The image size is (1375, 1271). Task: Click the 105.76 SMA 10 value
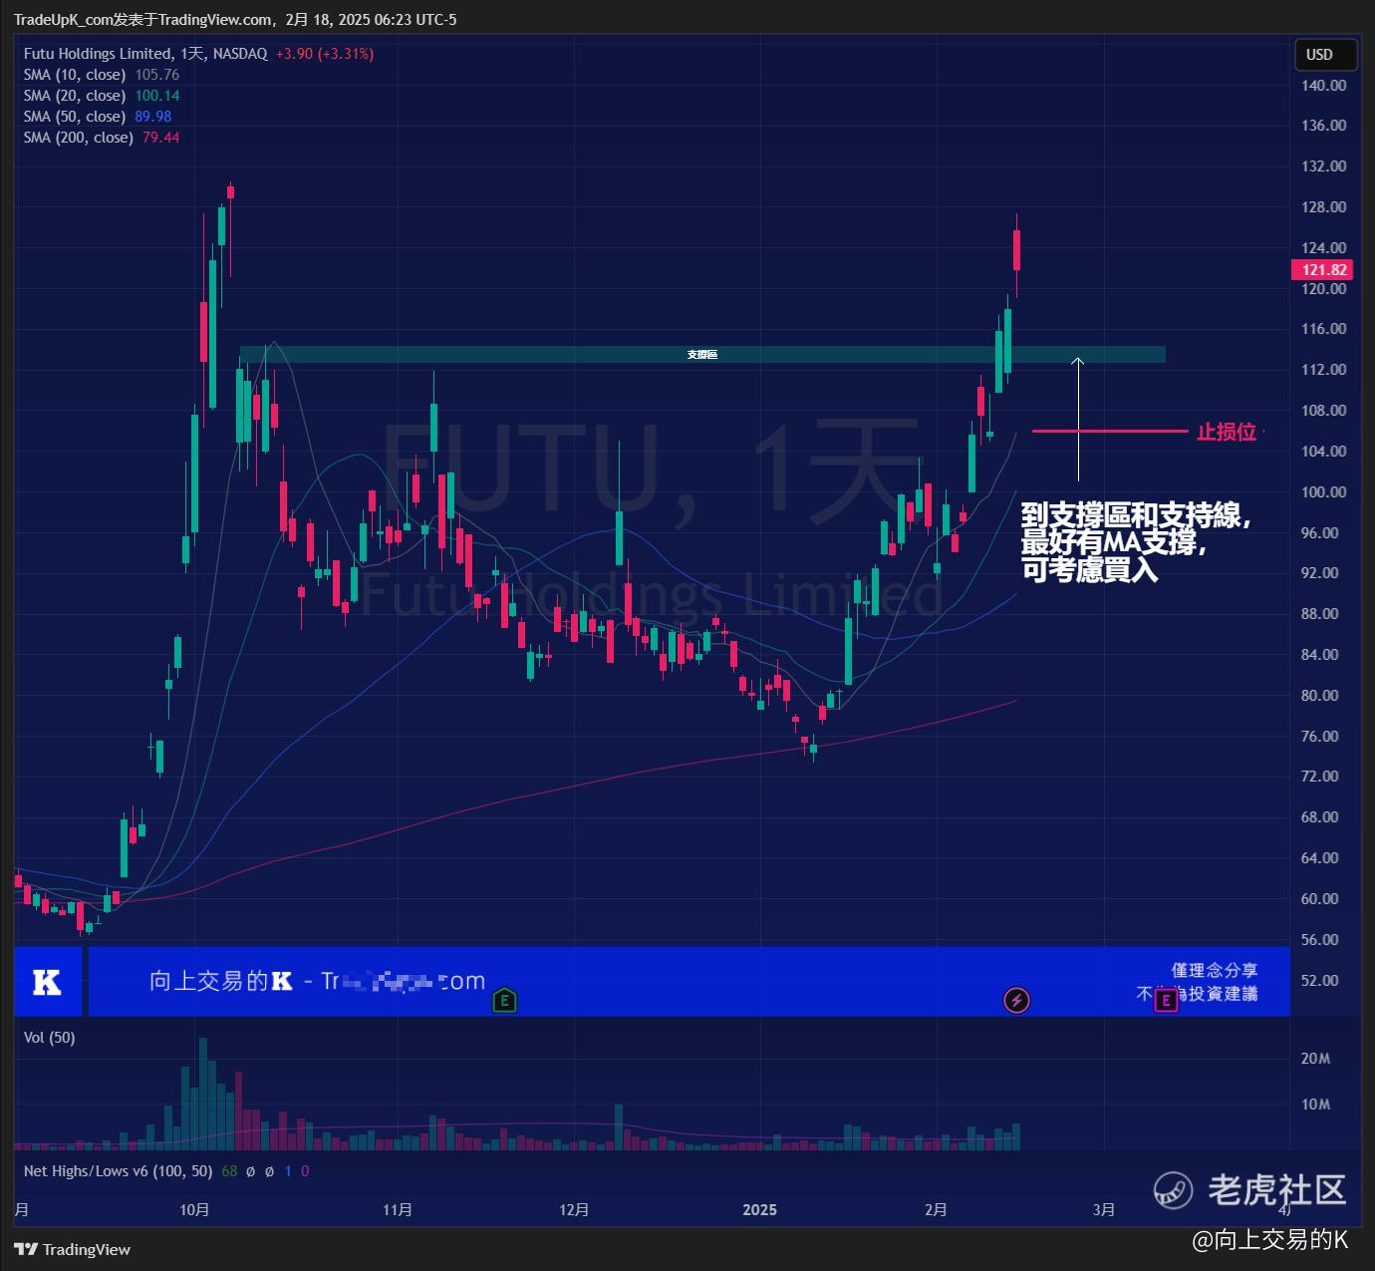[x=157, y=75]
